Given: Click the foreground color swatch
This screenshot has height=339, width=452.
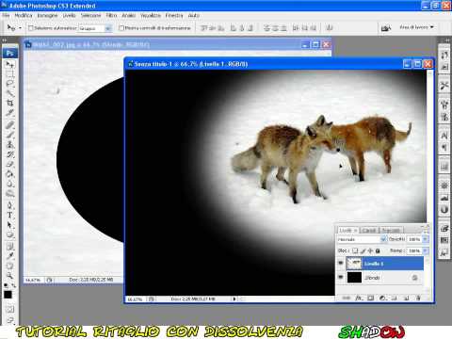Looking at the screenshot, I should (8, 295).
